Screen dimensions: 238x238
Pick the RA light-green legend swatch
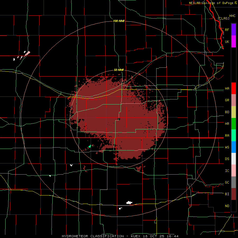(234, 135)
